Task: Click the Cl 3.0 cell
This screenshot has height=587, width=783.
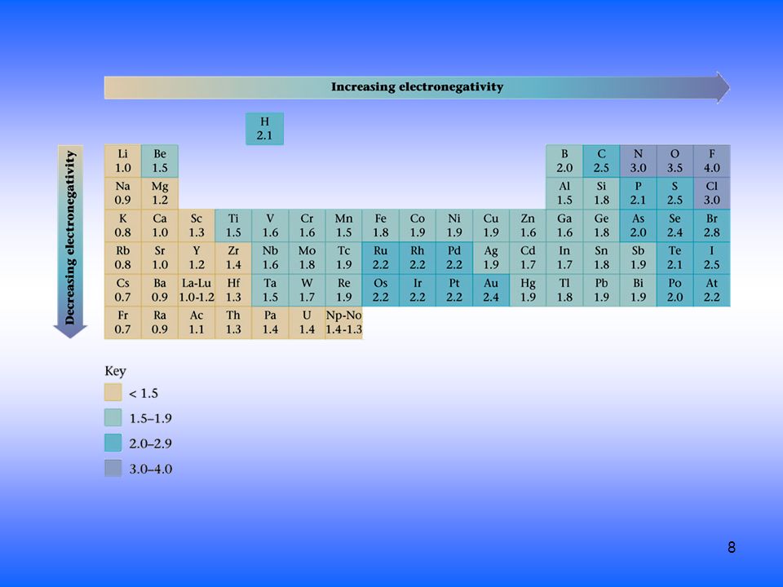Action: pos(711,193)
